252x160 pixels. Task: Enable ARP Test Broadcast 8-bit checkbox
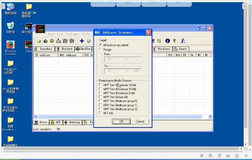point(101,93)
